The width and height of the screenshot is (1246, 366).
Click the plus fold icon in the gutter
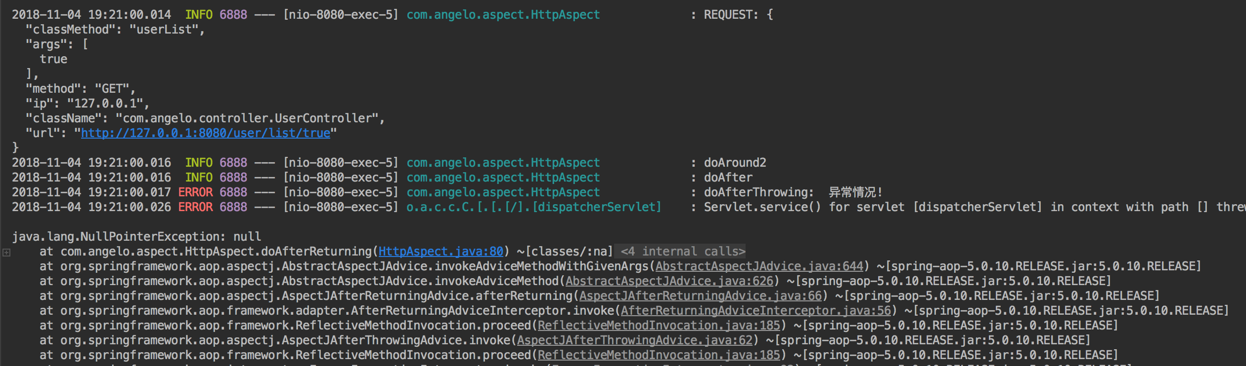6,253
